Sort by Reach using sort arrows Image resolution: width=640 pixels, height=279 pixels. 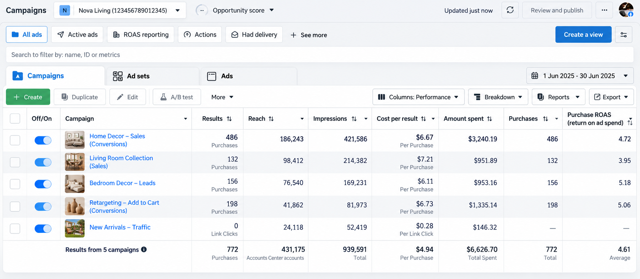tap(271, 119)
